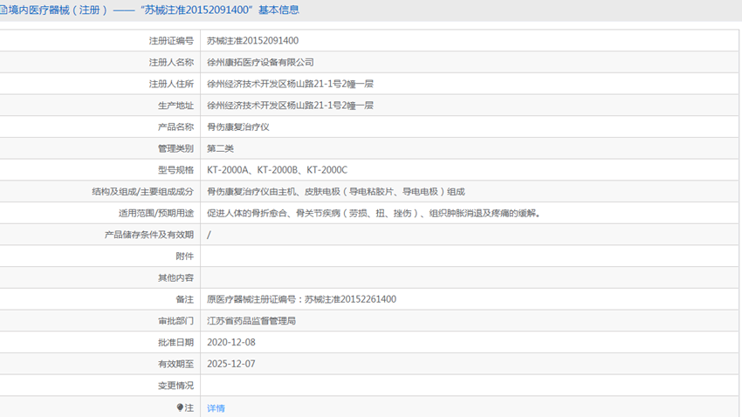The image size is (742, 417).
Task: Click the 注册人住所 label
Action: [x=171, y=84]
